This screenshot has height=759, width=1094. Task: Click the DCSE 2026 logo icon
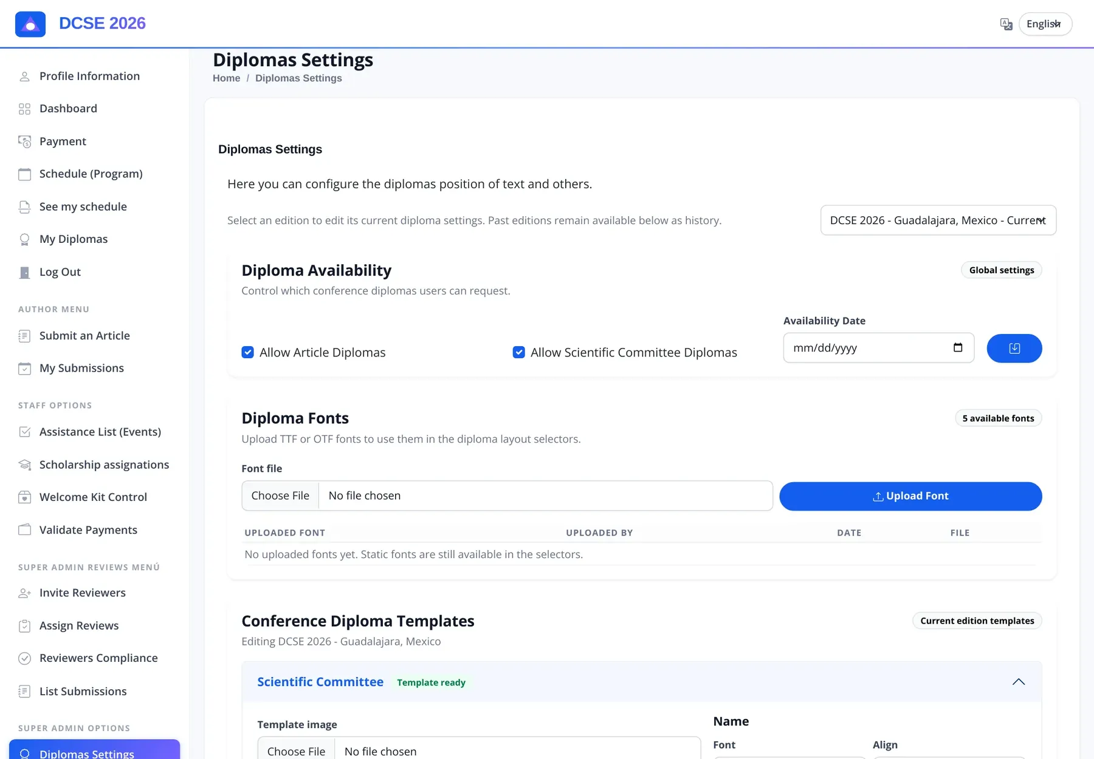[30, 24]
